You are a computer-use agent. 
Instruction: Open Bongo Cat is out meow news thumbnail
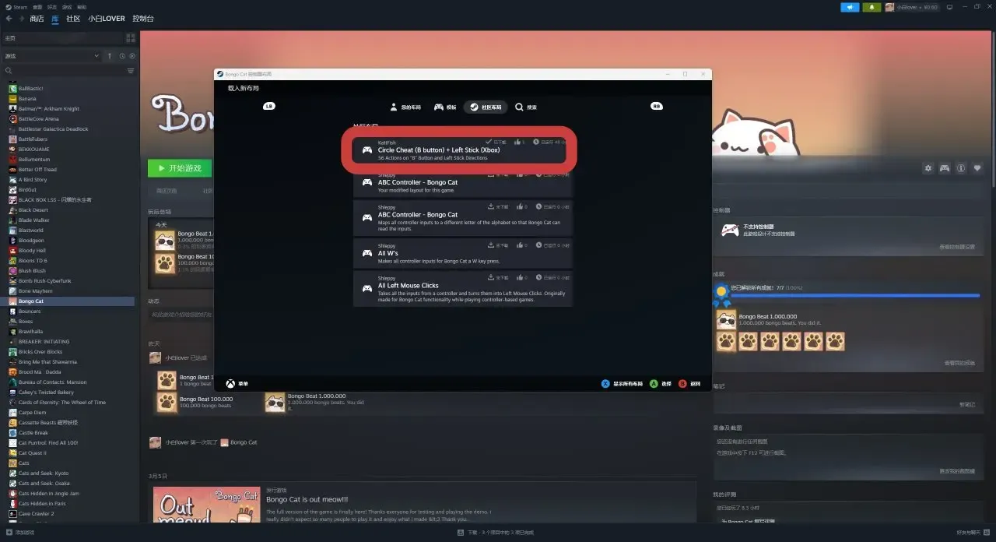click(x=206, y=505)
